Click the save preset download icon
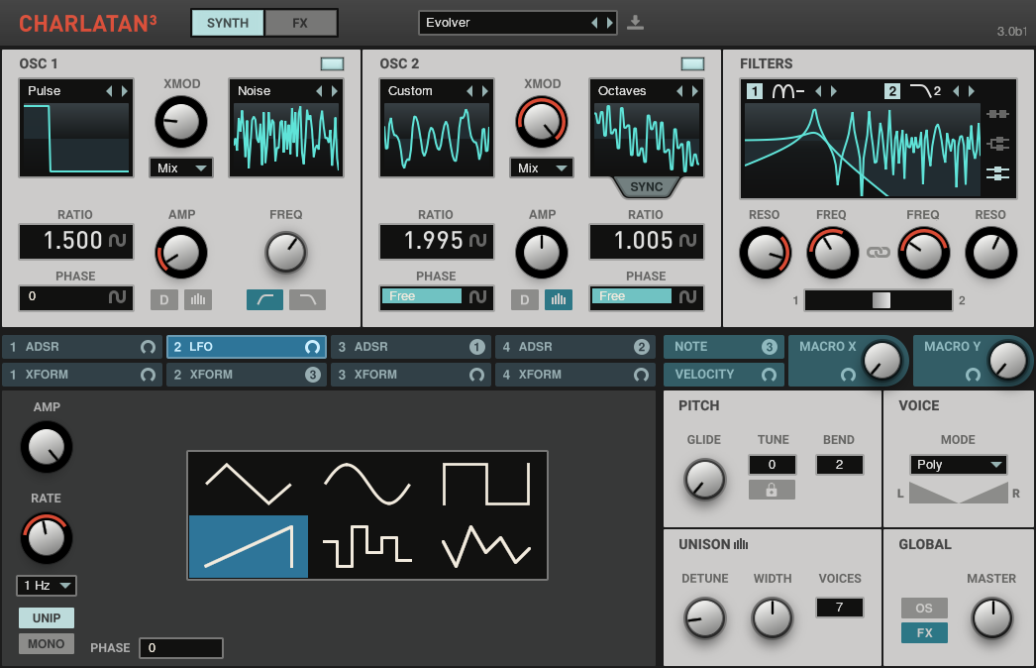Screen dimensions: 1036x668 (x=636, y=23)
